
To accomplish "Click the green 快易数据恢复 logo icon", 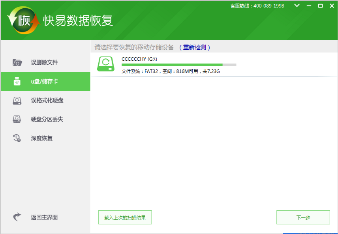I will click(23, 20).
